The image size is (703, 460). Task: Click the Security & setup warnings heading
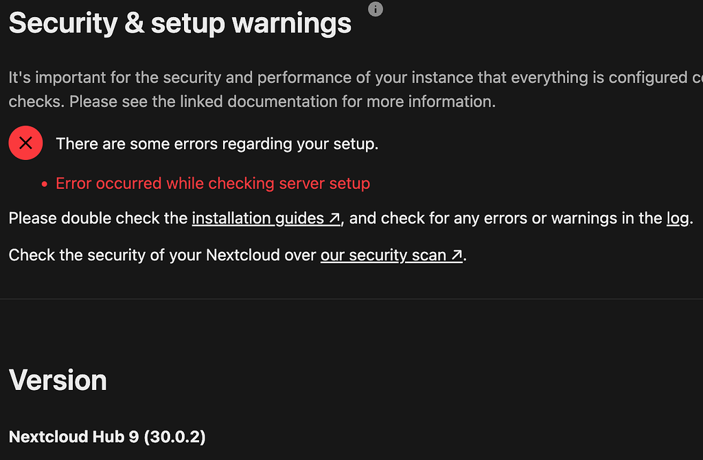(x=180, y=23)
